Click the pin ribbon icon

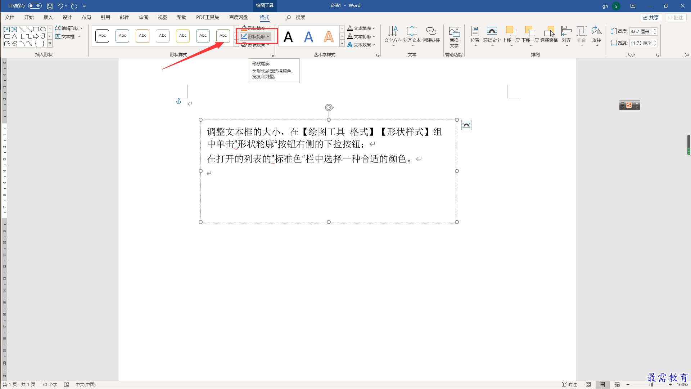point(686,55)
